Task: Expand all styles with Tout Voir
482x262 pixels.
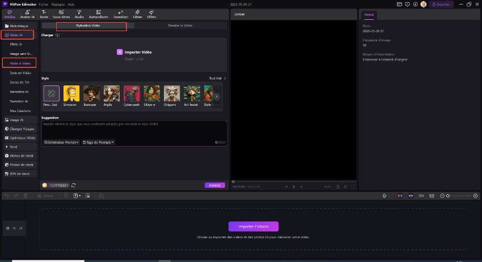Action: (x=217, y=78)
